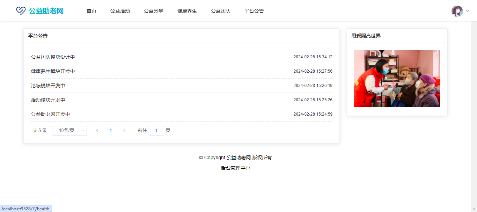
Task: Expand the user account dropdown arrow
Action: coord(468,11)
